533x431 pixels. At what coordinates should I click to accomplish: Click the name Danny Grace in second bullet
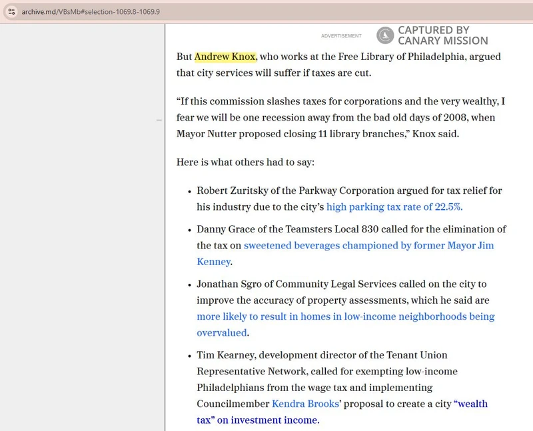pyautogui.click(x=227, y=229)
